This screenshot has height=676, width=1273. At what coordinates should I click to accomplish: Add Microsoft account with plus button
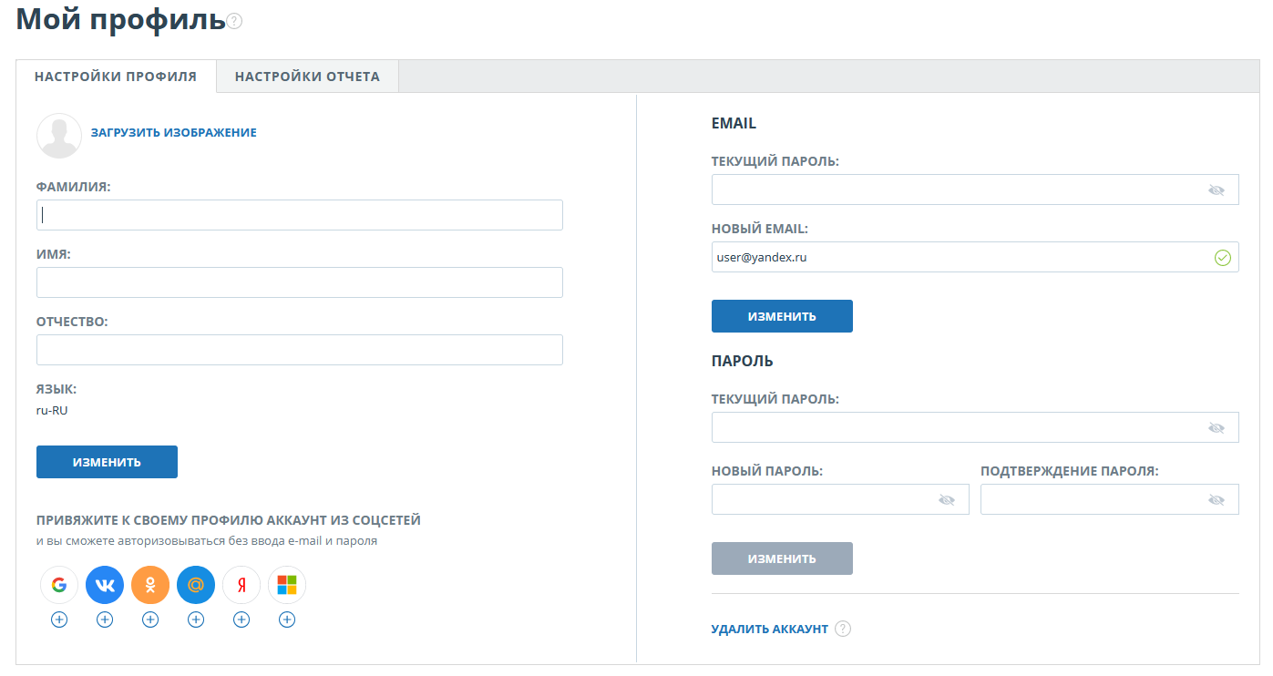[x=287, y=620]
